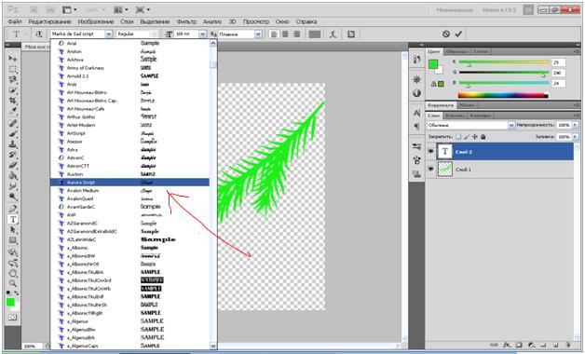This screenshot has height=354, width=585.
Task: Select the Eyedropper tool
Action: 13,111
